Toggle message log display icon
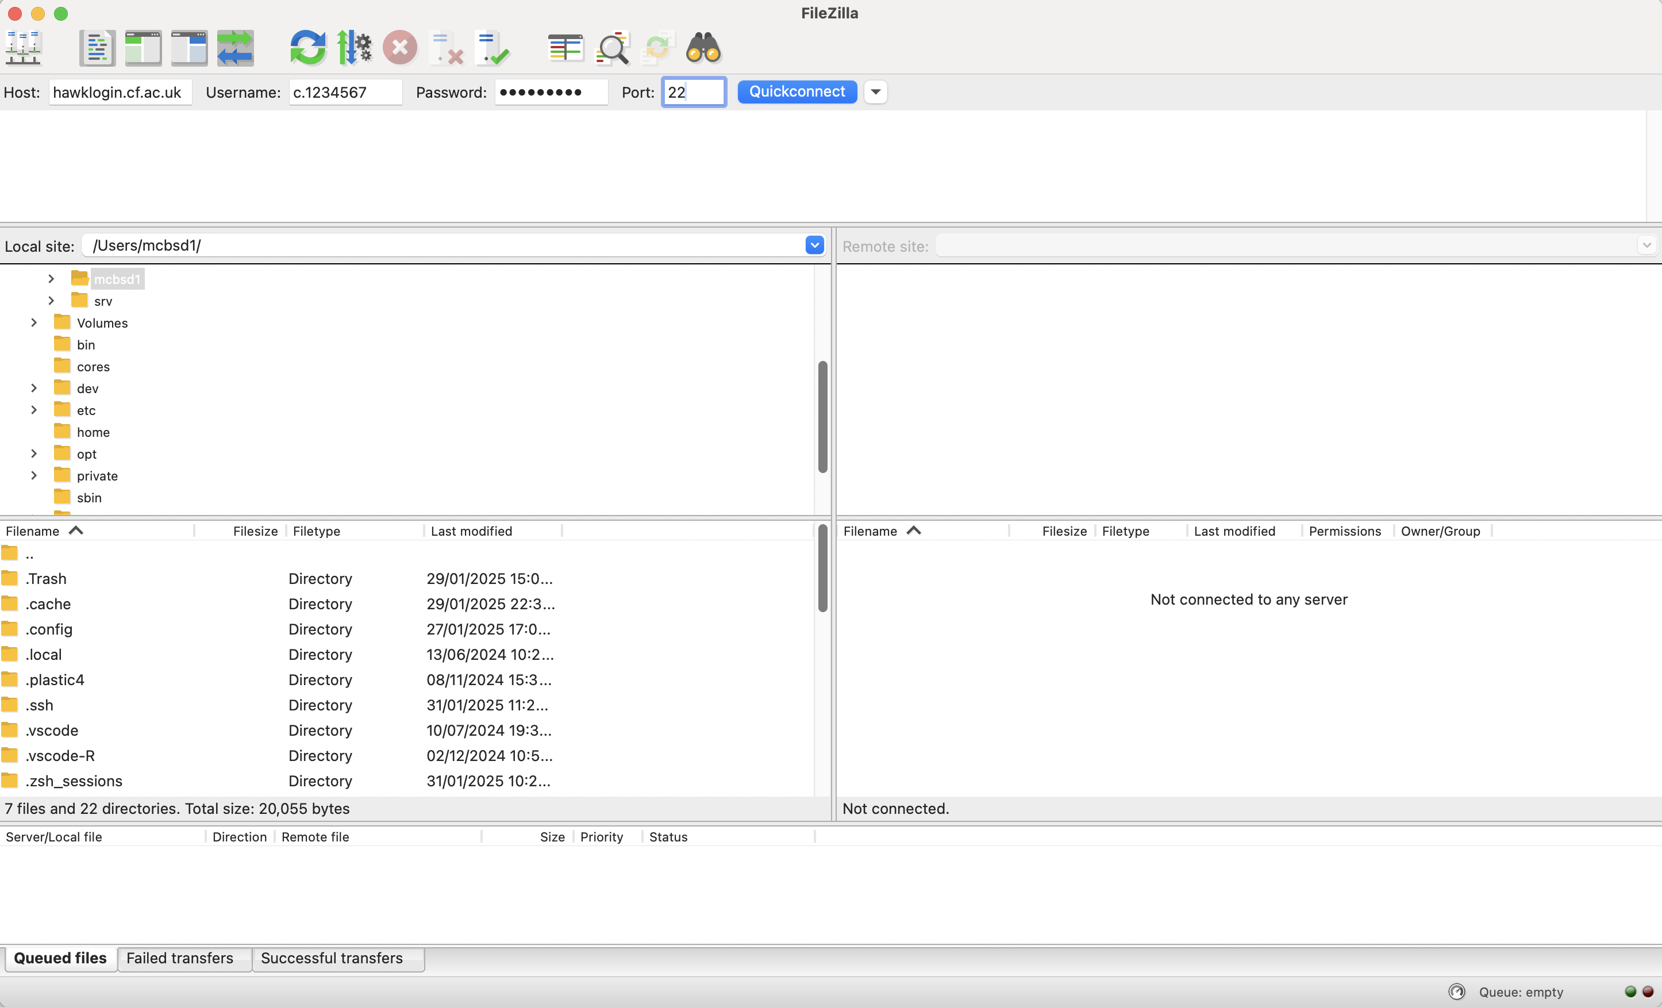This screenshot has width=1662, height=1007. 97,48
